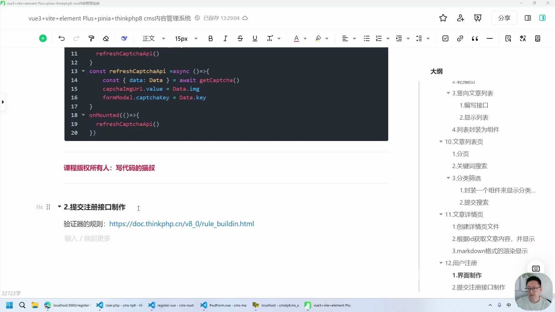Image resolution: width=555 pixels, height=312 pixels.
Task: Start presentation mode icon
Action: tap(478, 18)
